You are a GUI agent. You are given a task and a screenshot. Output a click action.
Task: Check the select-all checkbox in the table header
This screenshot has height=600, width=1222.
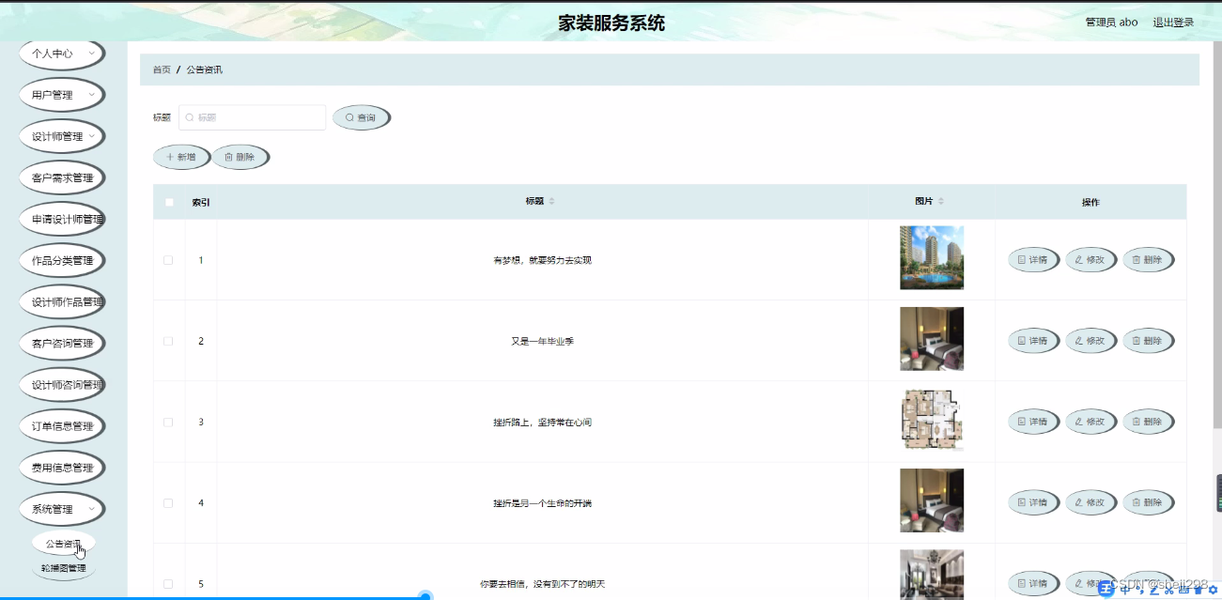click(170, 202)
